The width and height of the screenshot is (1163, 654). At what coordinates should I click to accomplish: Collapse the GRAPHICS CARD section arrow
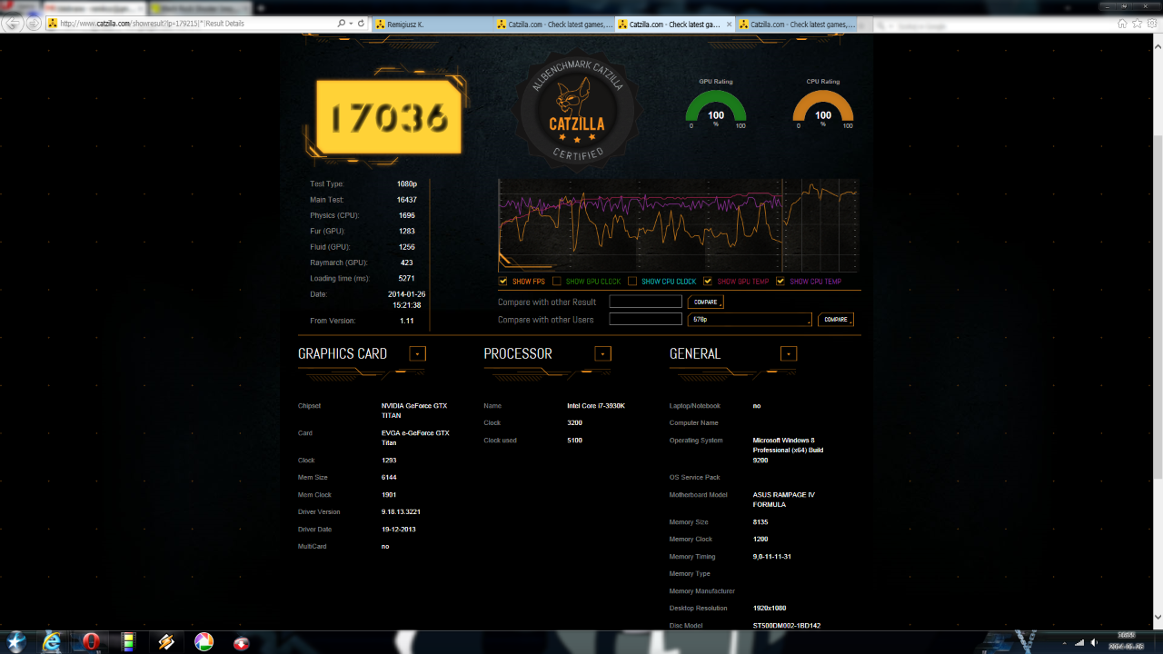click(417, 353)
